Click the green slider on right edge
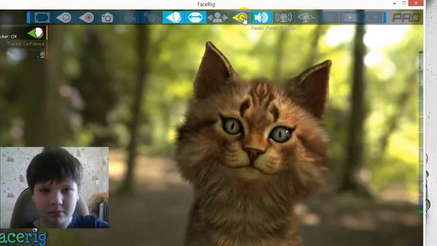Viewport: 437px width, 246px height. pyautogui.click(x=421, y=133)
